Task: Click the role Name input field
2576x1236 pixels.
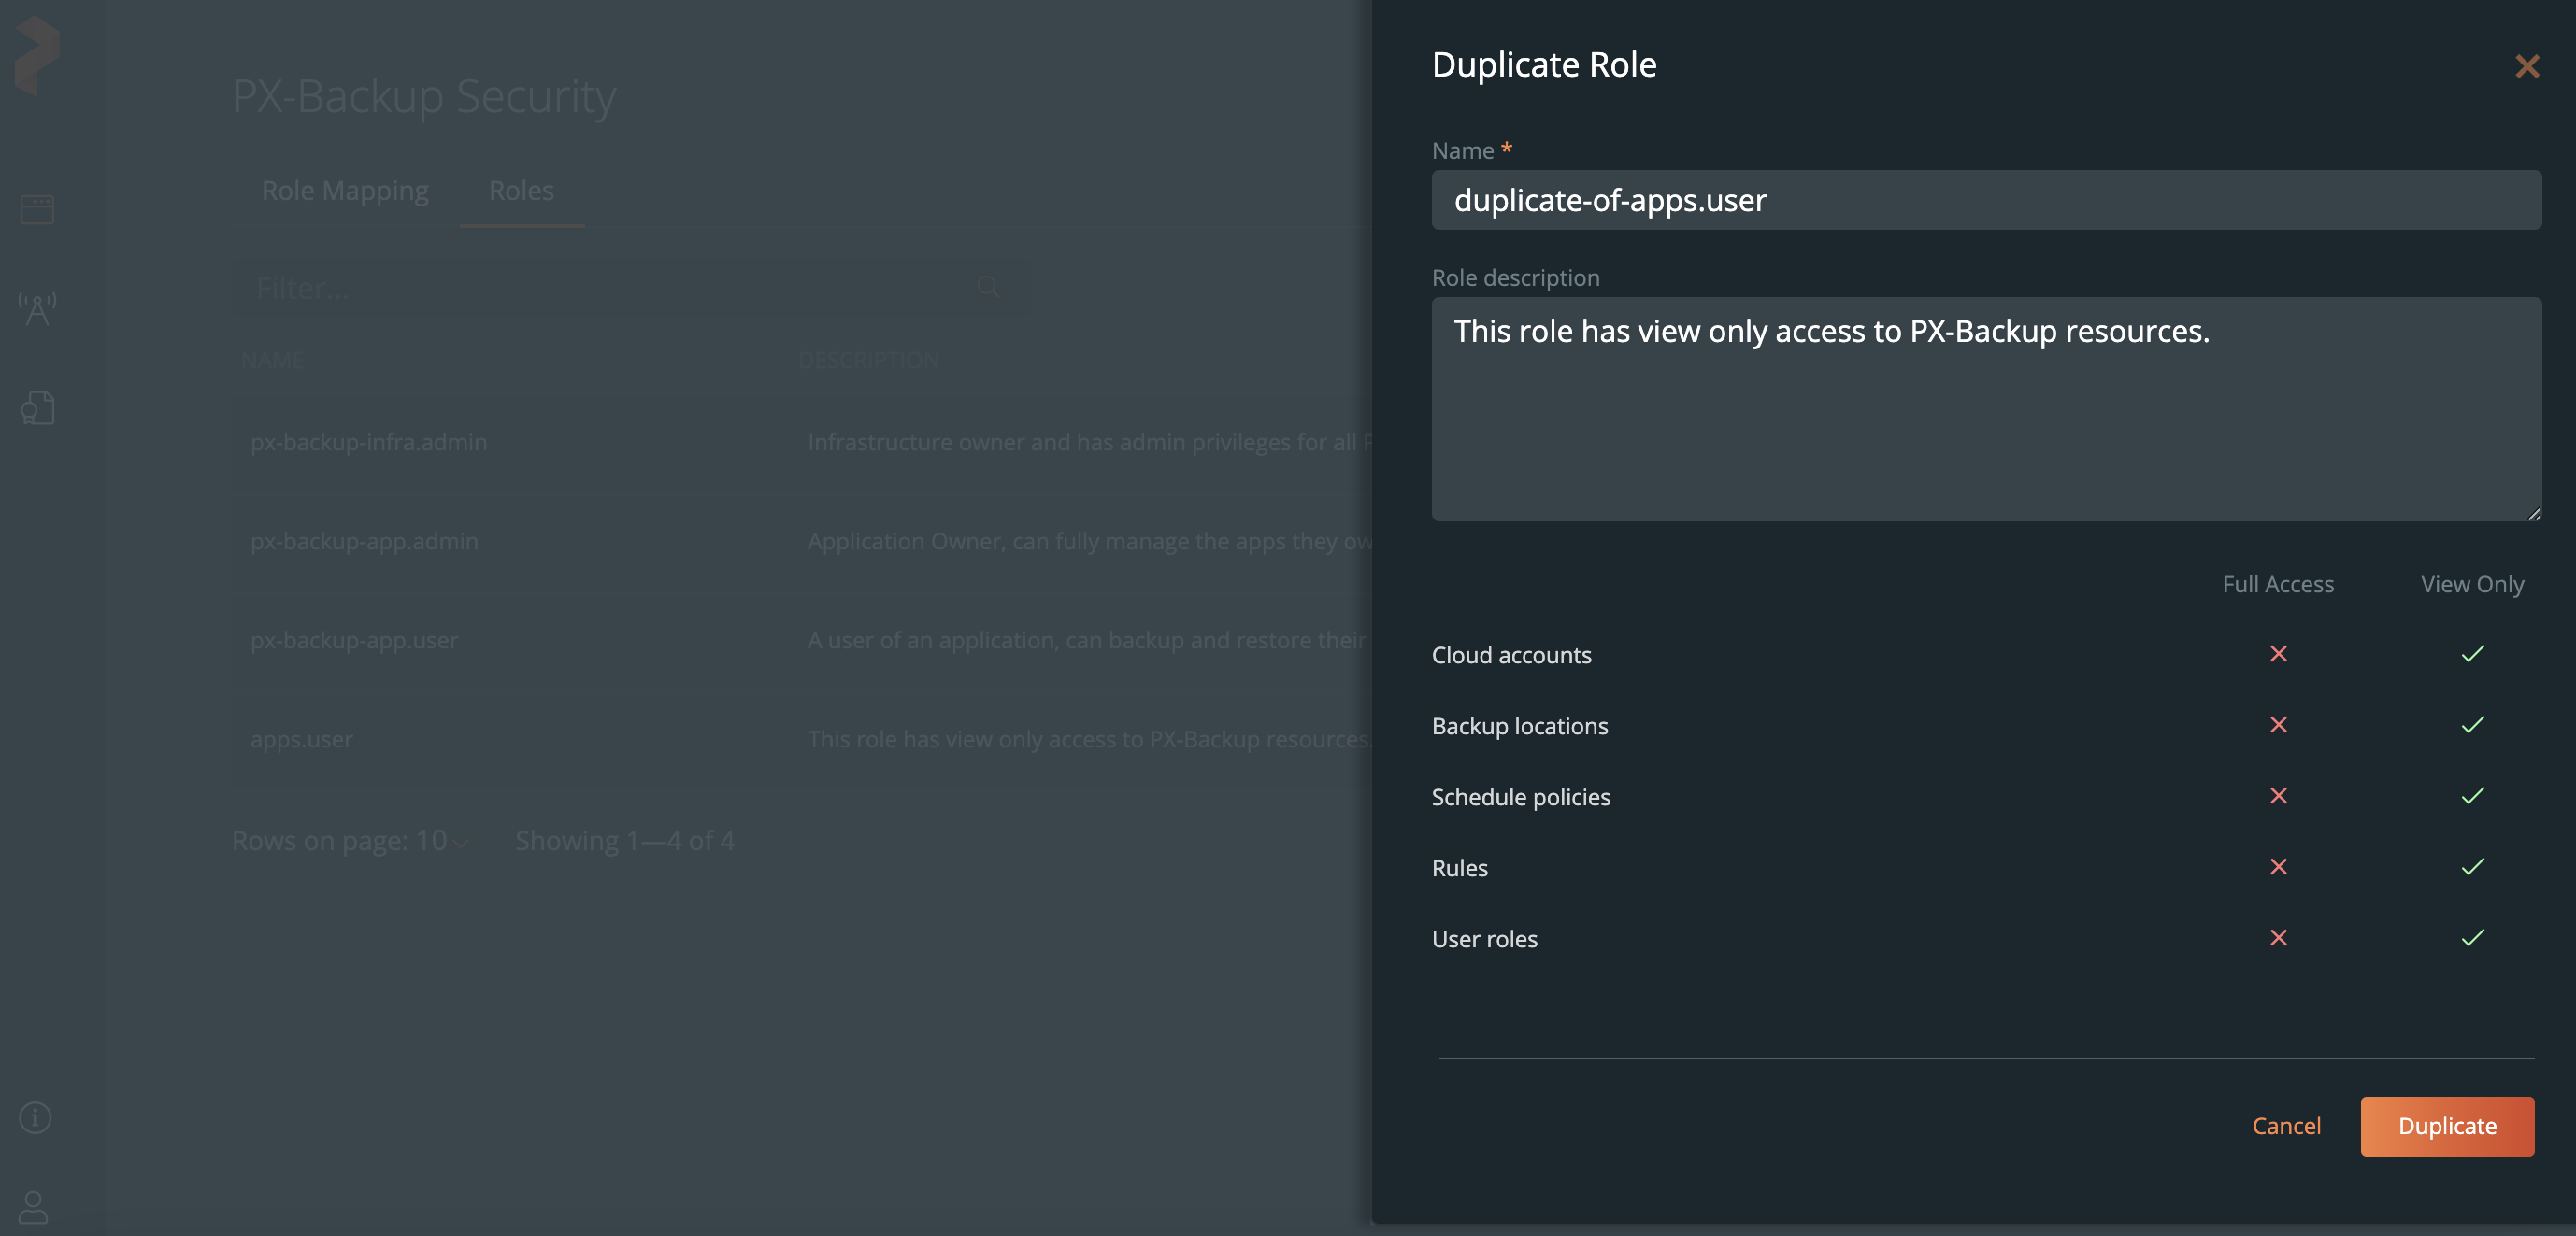Action: click(1985, 200)
